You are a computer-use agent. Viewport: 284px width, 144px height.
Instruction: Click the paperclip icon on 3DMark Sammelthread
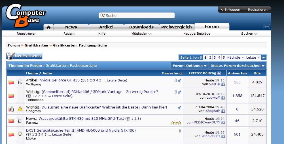[x=175, y=92]
